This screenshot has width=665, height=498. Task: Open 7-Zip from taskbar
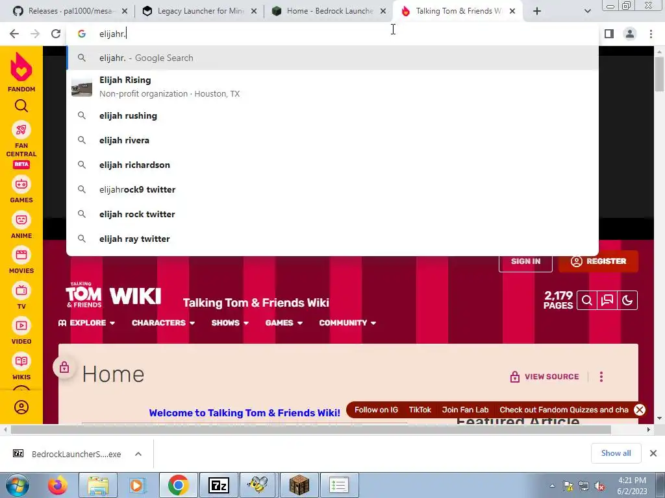point(219,485)
